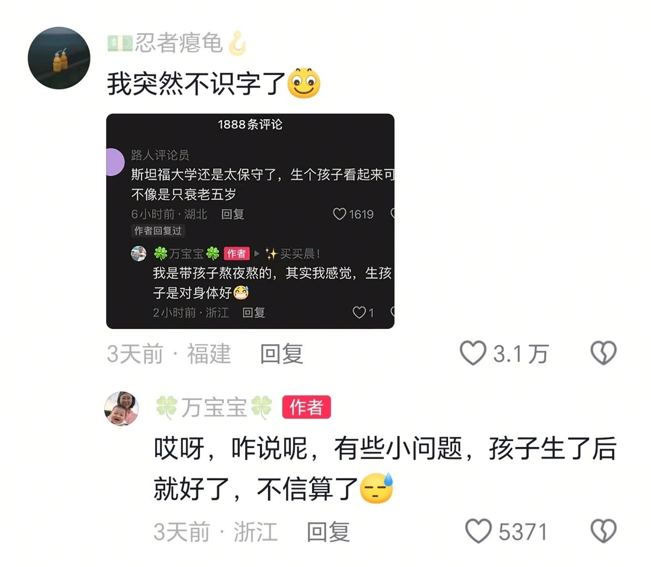
Task: Reply to 忍者瘪龟's comment from 福建
Action: coord(282,354)
